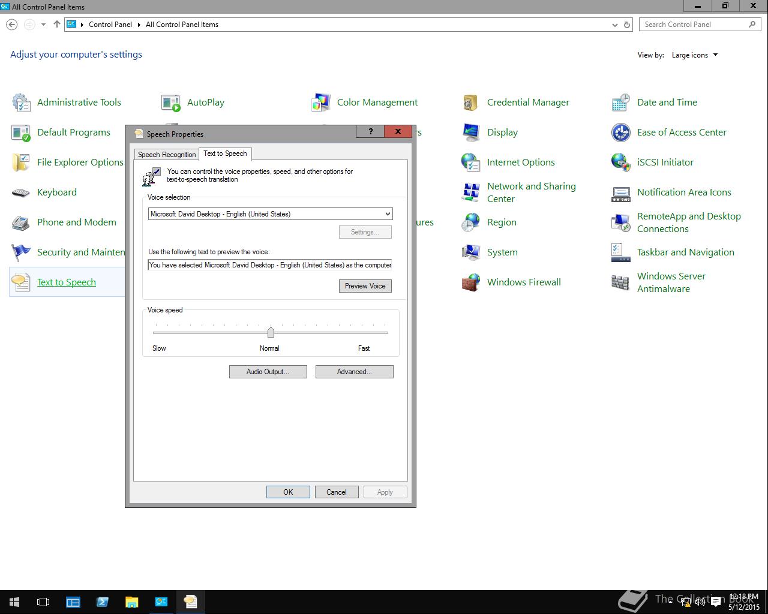Expand the address bar history dropdown
Screen dimensions: 768x614
(x=614, y=25)
